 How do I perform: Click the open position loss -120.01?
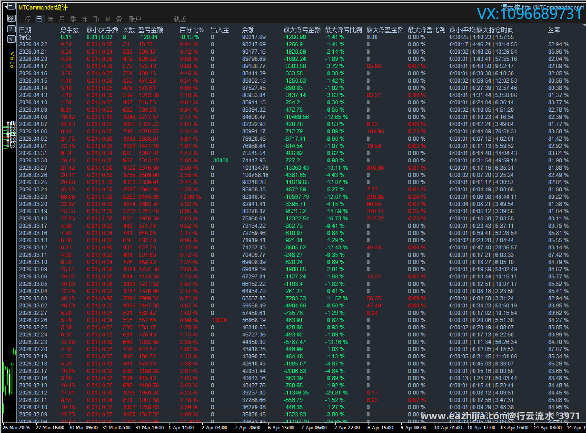coord(148,37)
